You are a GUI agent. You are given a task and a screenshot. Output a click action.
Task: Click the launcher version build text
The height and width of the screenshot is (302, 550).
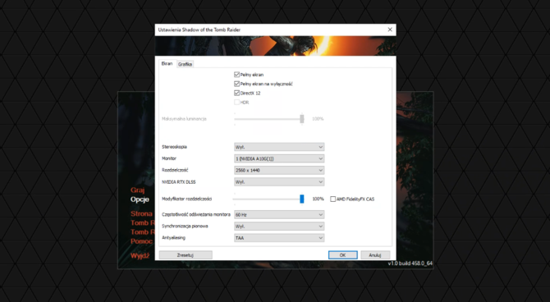click(410, 263)
